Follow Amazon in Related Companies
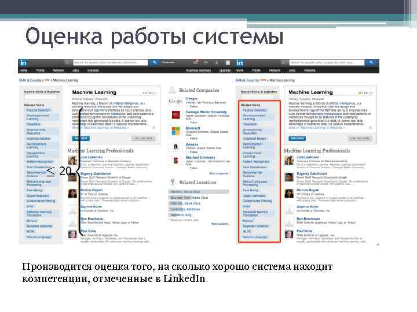 (193, 152)
